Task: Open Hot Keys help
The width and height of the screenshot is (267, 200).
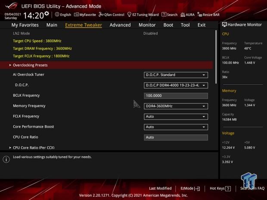Action: click(220, 188)
